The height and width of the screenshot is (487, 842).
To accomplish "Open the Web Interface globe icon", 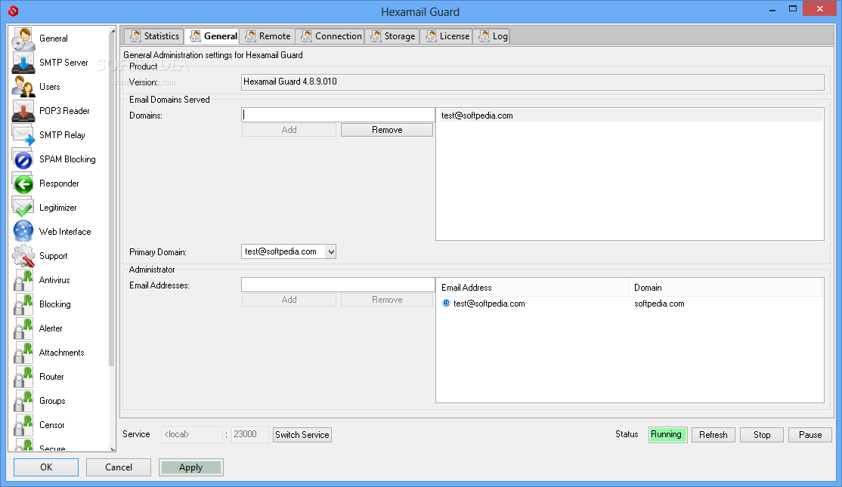I will tap(23, 232).
